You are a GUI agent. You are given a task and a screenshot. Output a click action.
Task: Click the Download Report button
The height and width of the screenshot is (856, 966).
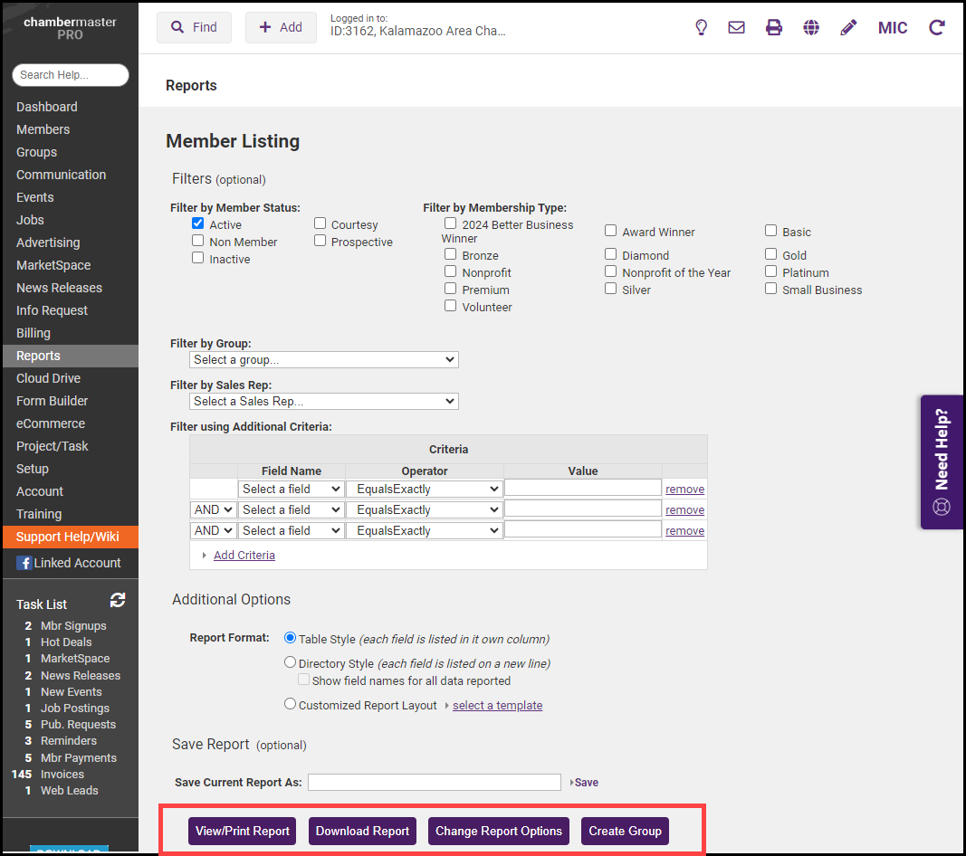(363, 831)
